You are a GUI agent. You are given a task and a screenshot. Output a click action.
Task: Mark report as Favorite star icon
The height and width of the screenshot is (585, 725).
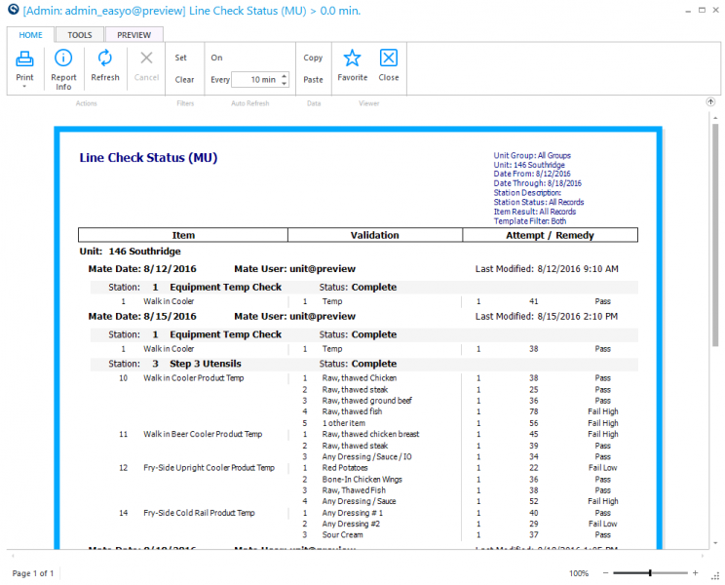coord(353,58)
